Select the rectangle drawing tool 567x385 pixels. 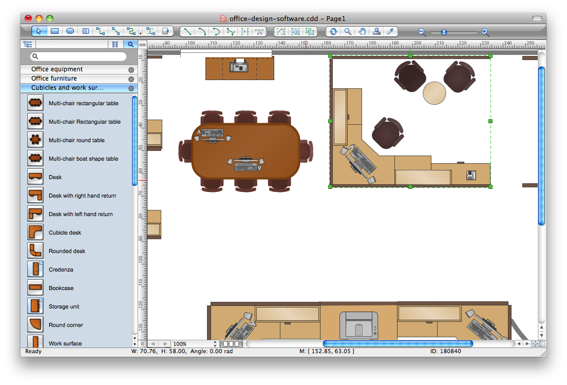click(54, 31)
